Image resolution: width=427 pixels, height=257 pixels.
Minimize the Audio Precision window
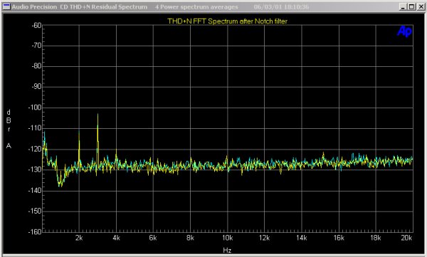tap(403, 7)
